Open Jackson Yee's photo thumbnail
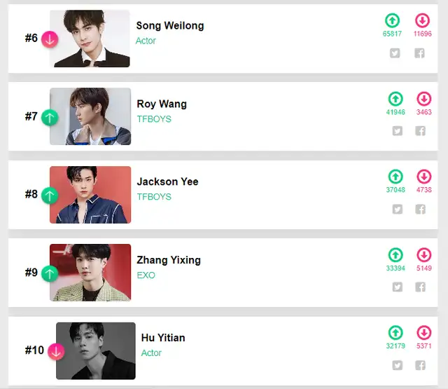448x389 pixels. click(x=90, y=195)
